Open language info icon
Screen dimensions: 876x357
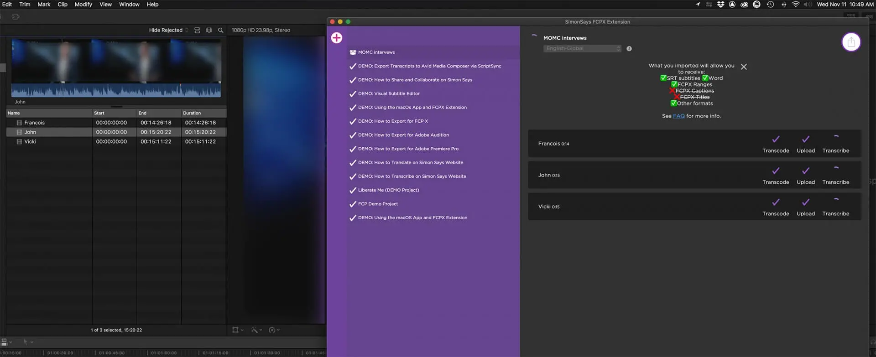point(629,49)
